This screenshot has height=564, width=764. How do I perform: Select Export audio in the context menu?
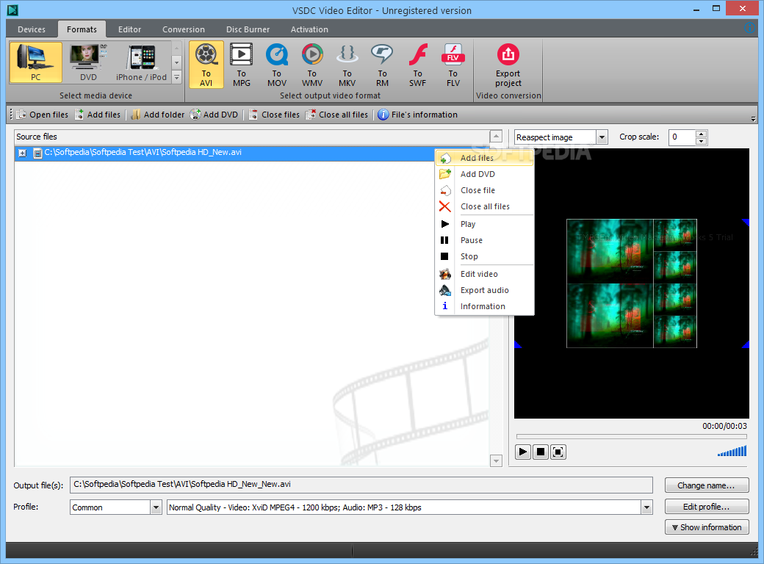click(x=484, y=290)
